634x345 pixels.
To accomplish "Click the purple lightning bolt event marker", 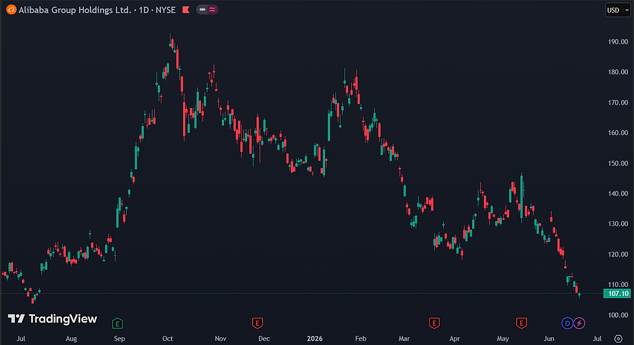I will coord(580,323).
